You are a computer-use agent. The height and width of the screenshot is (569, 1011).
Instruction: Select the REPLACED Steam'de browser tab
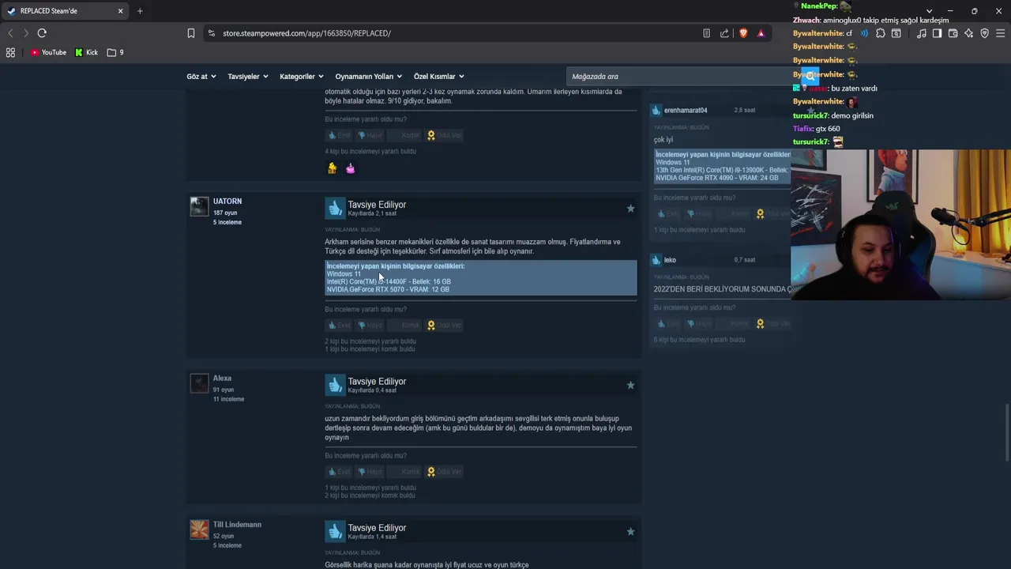pos(65,11)
